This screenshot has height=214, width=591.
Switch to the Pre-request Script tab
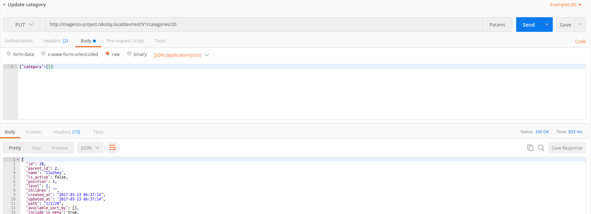pos(125,41)
